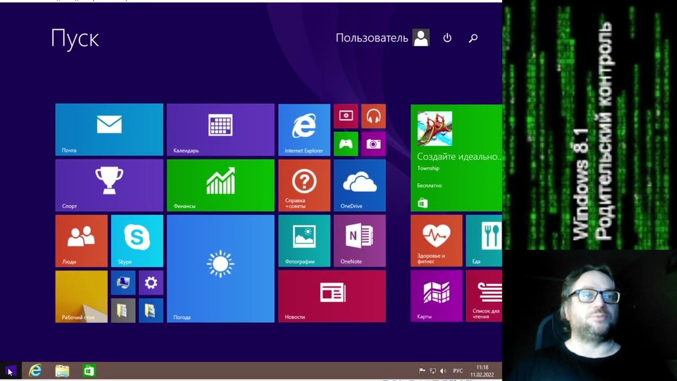
Task: Open the magenta Camera tile
Action: point(373,143)
